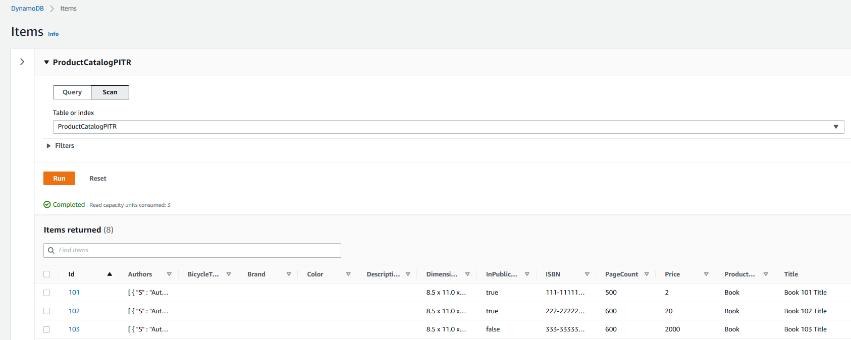
Task: Open item 102 link
Action: coord(74,311)
